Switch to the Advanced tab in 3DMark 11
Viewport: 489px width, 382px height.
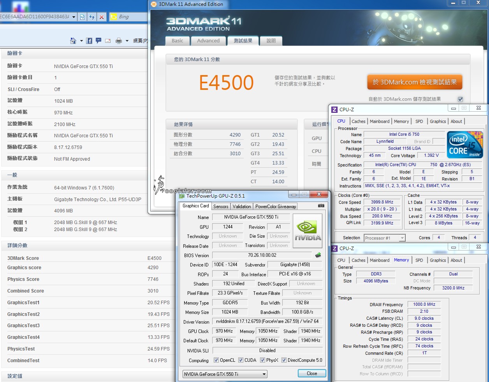[x=208, y=41]
